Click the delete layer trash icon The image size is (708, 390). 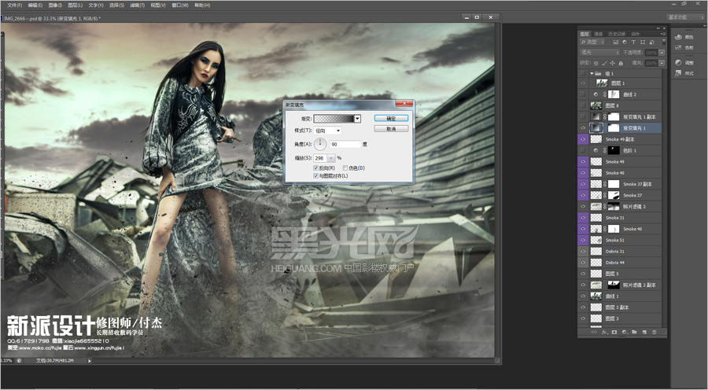654,333
